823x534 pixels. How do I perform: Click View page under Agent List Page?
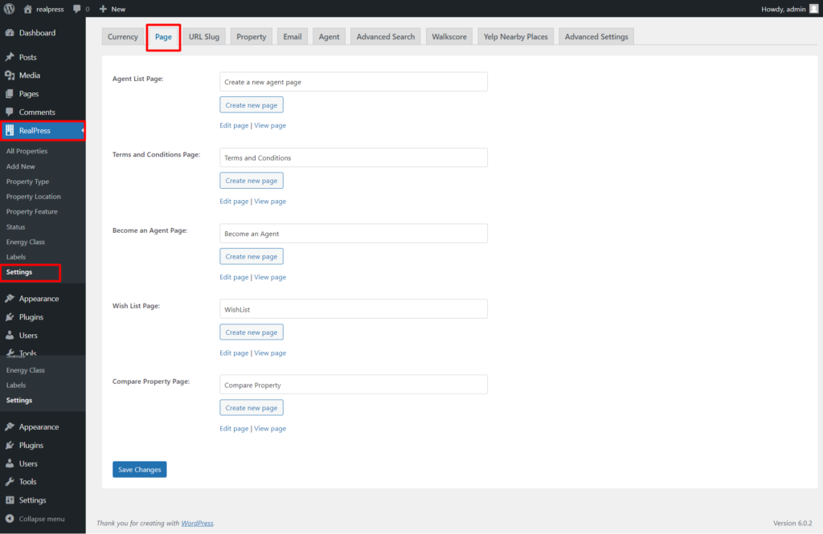click(270, 125)
